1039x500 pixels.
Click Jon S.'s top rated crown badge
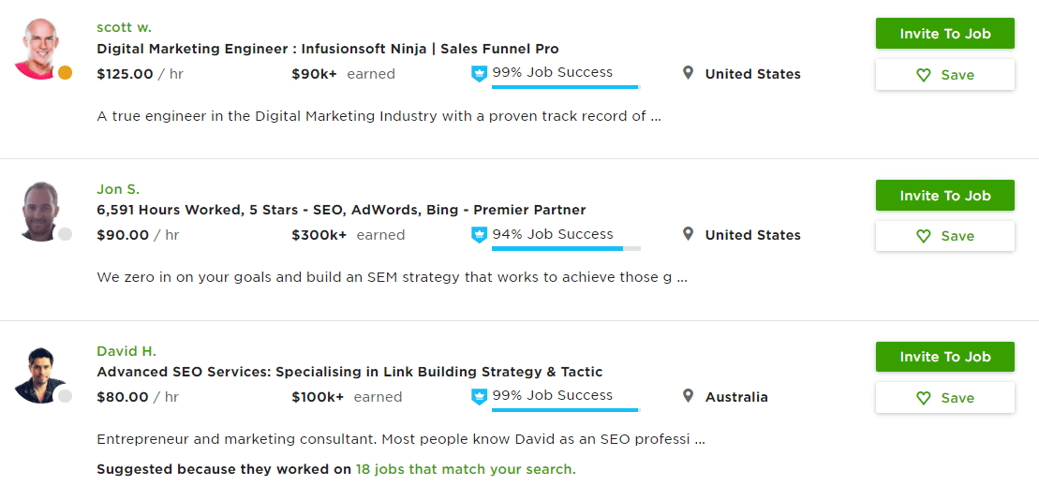[x=479, y=235]
